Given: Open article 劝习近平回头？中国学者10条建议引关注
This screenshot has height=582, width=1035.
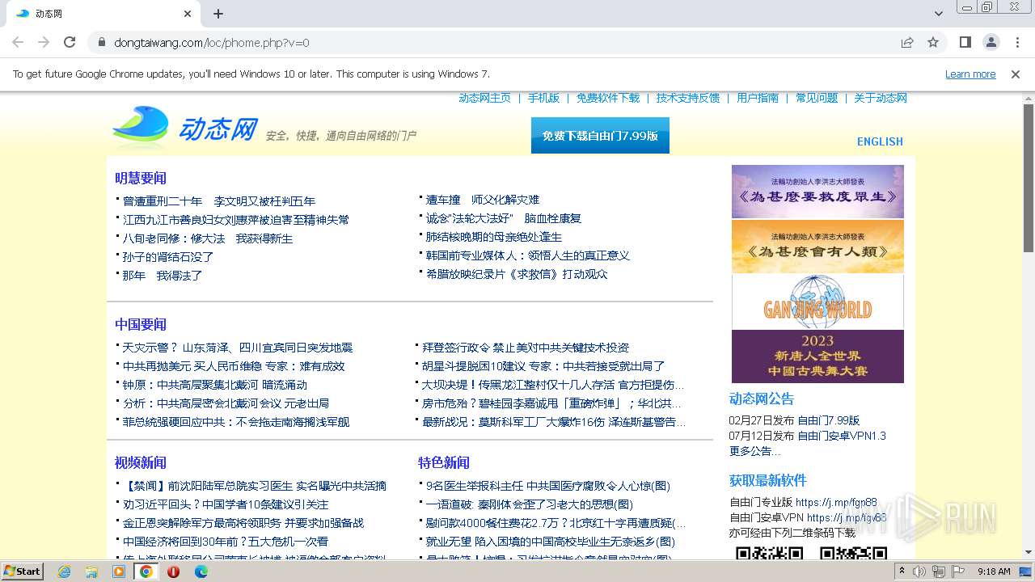Looking at the screenshot, I should click(226, 504).
